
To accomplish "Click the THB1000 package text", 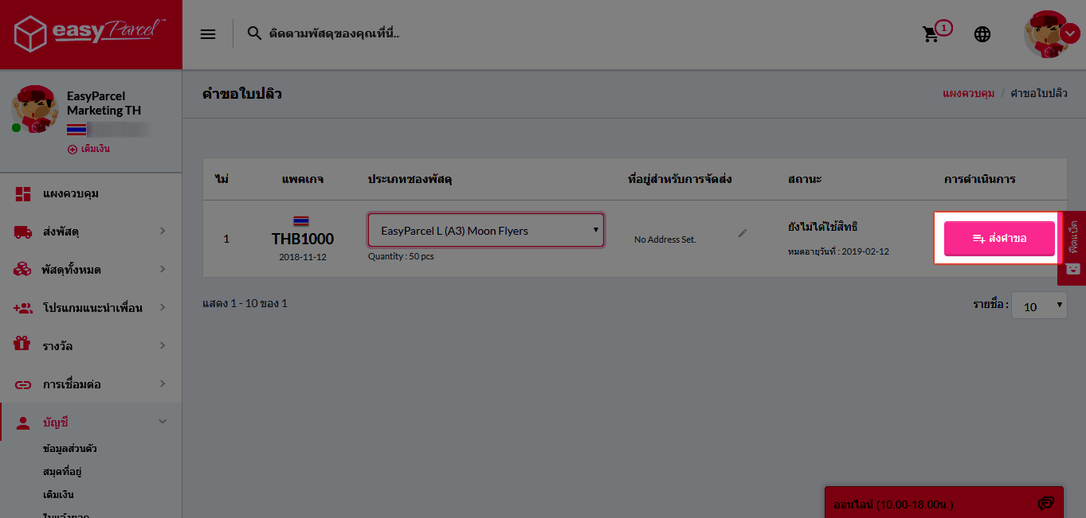I will coord(303,239).
